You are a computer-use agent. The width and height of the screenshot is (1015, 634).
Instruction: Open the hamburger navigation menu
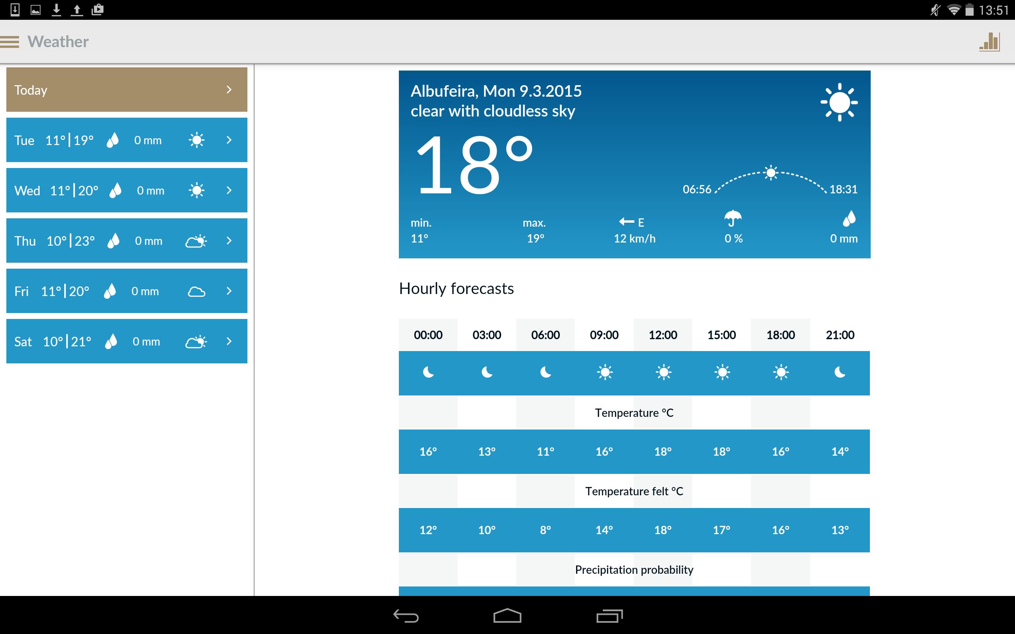point(10,42)
